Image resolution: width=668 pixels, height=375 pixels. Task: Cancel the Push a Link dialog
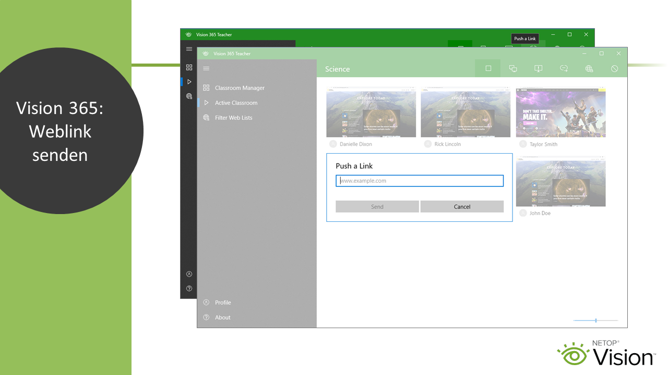tap(462, 207)
